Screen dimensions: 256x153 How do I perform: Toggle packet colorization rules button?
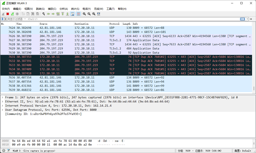[78, 14]
